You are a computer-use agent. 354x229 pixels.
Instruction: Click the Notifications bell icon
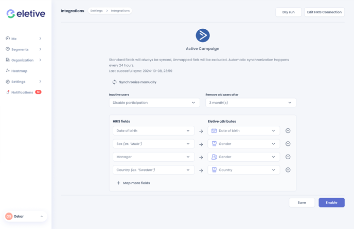tap(8, 92)
